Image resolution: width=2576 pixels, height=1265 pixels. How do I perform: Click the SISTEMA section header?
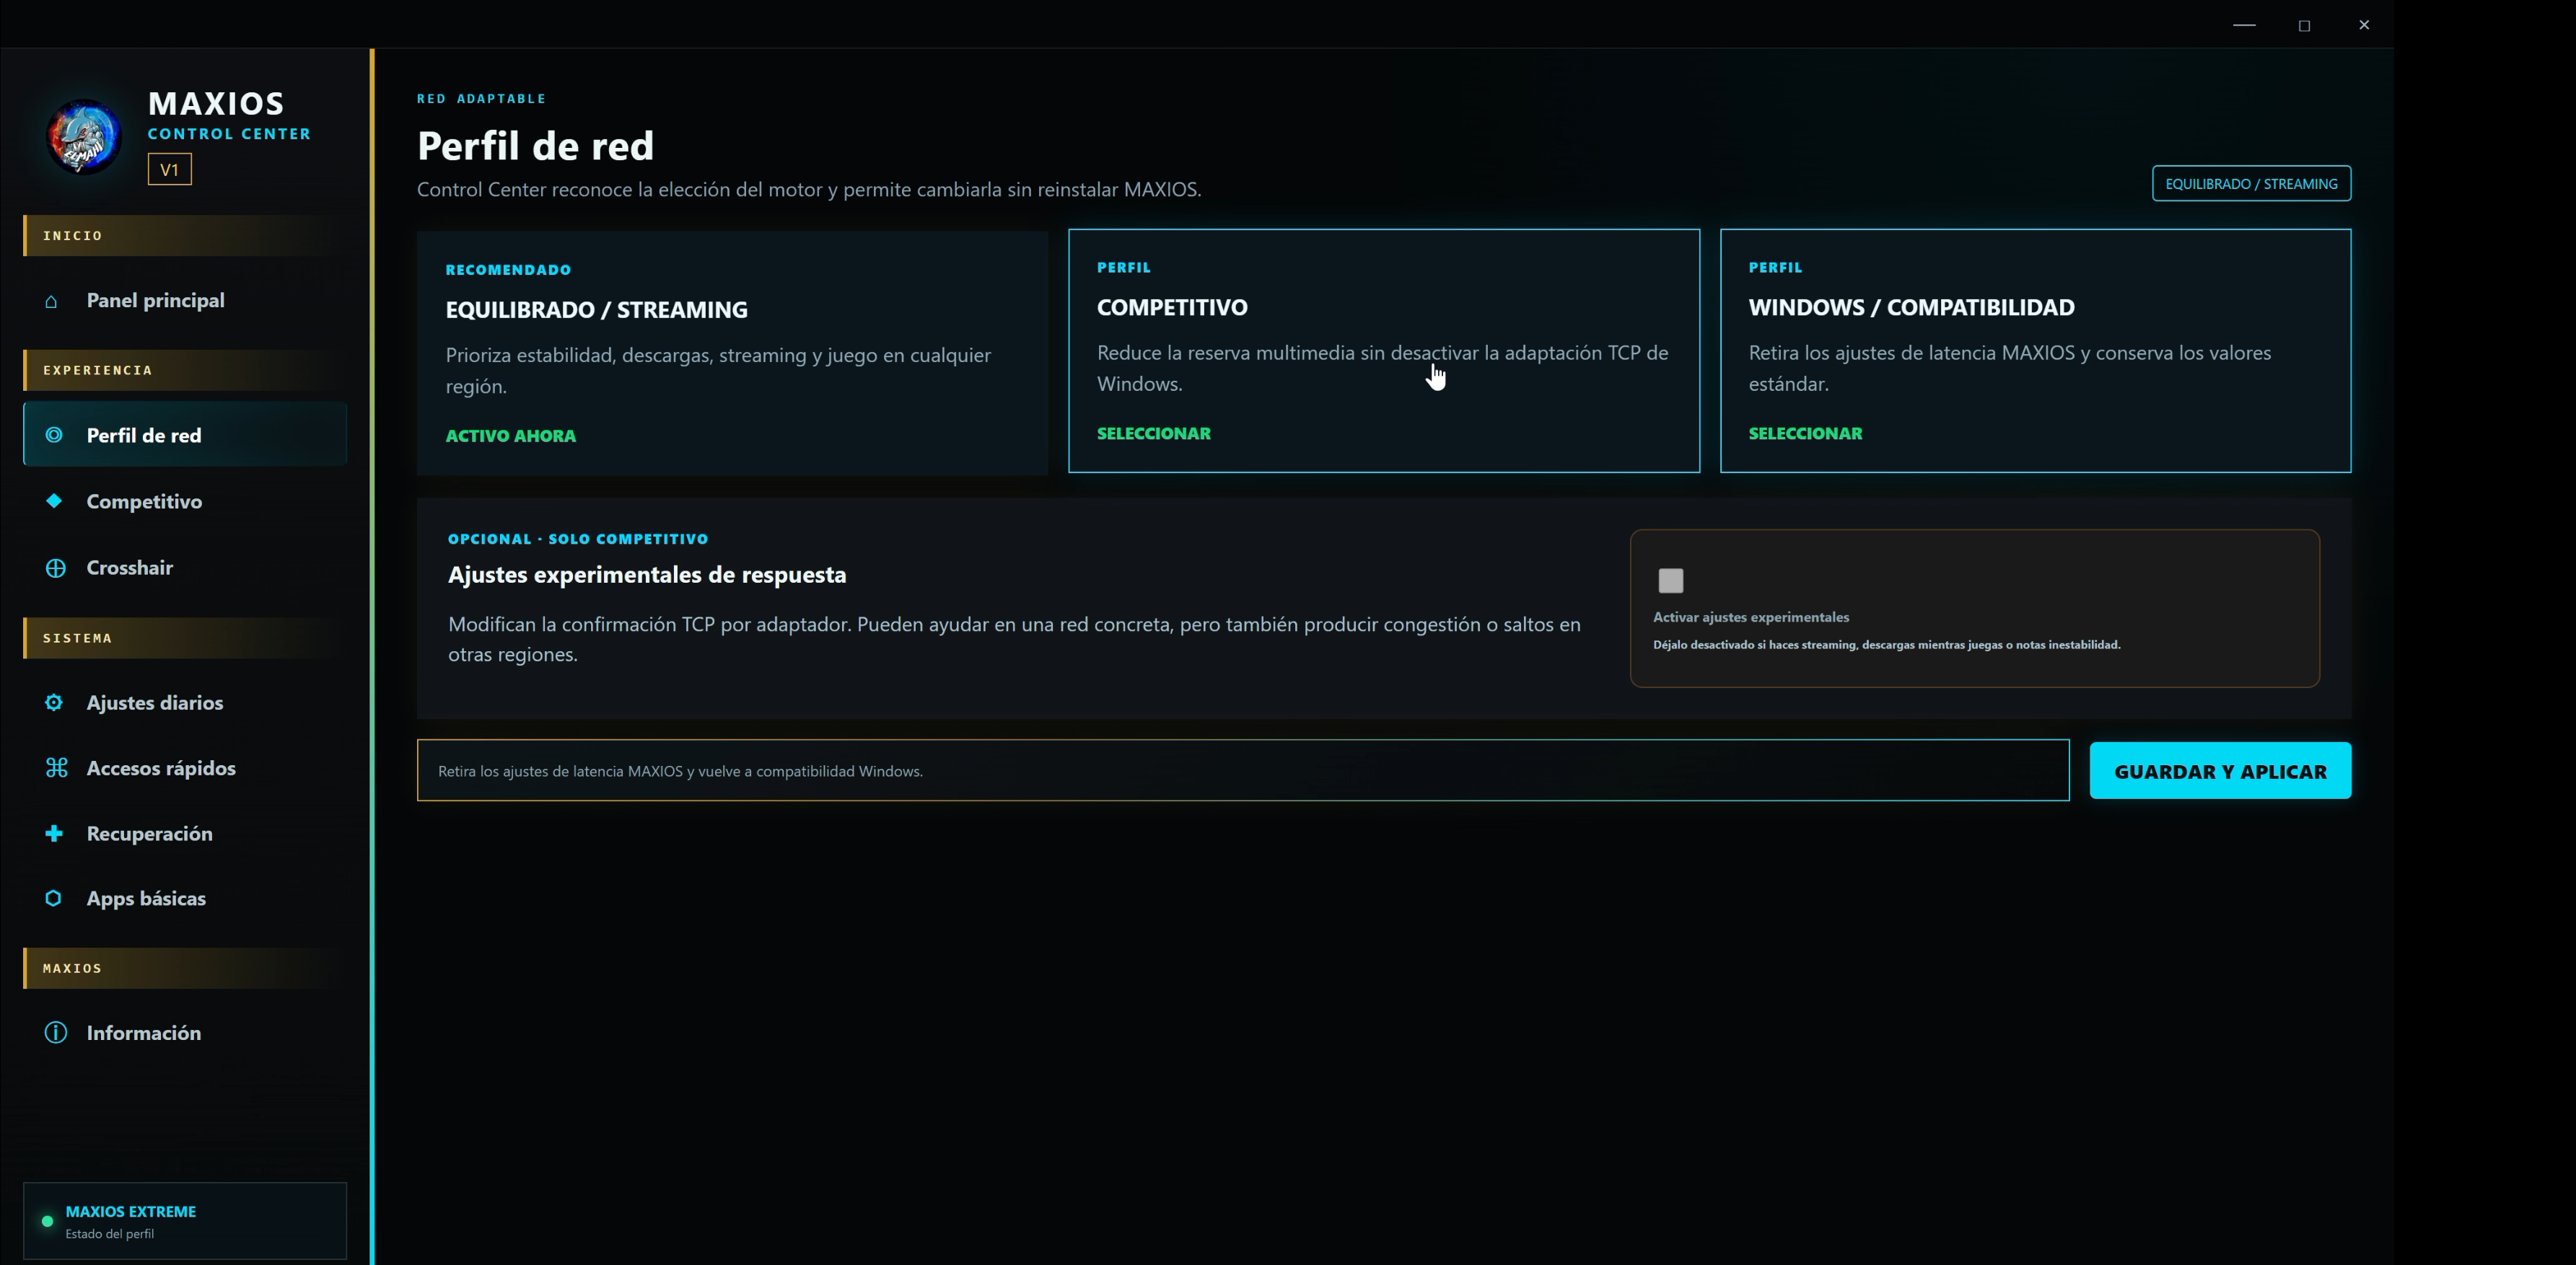(185, 638)
